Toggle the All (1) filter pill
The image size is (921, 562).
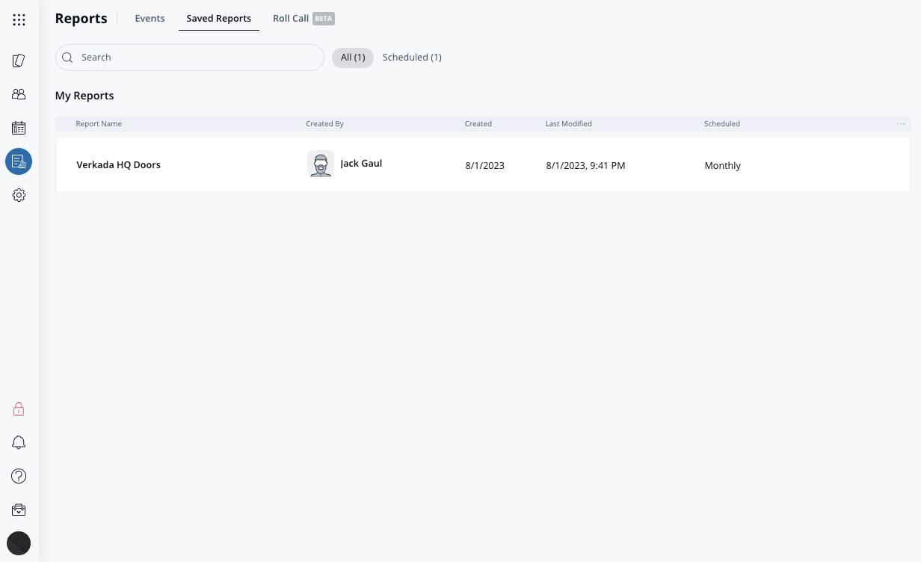(352, 58)
